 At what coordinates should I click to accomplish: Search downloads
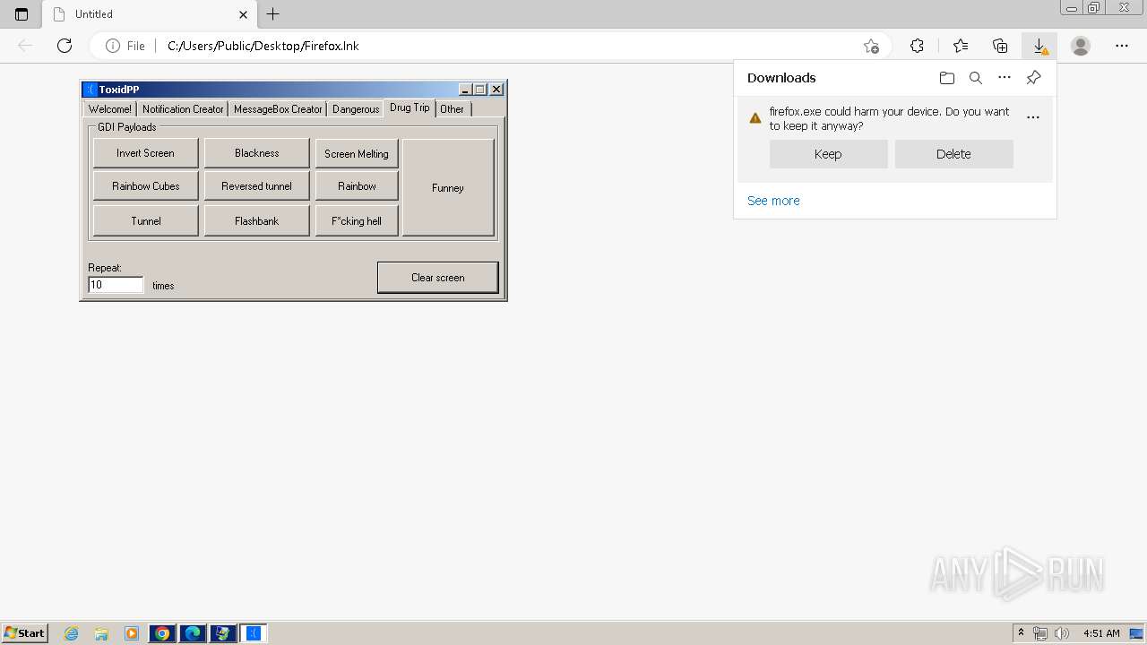point(976,78)
